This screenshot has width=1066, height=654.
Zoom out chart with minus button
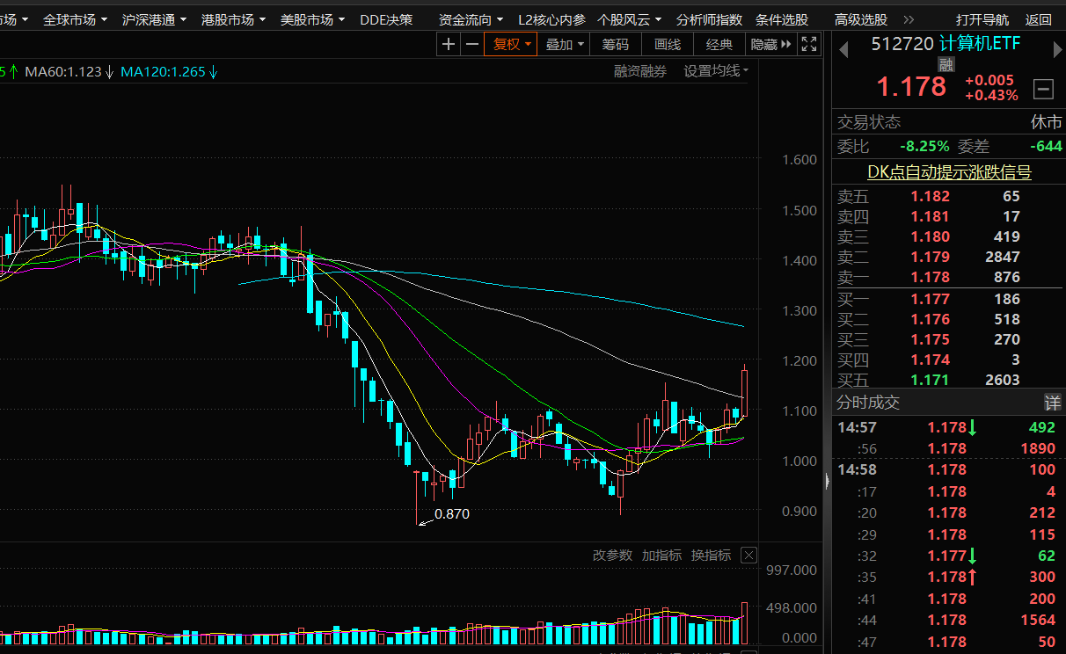(472, 44)
